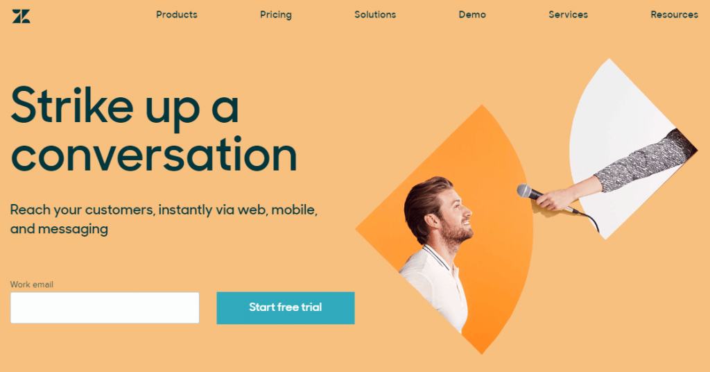
Task: Click the Work email field label
Action: coord(32,285)
